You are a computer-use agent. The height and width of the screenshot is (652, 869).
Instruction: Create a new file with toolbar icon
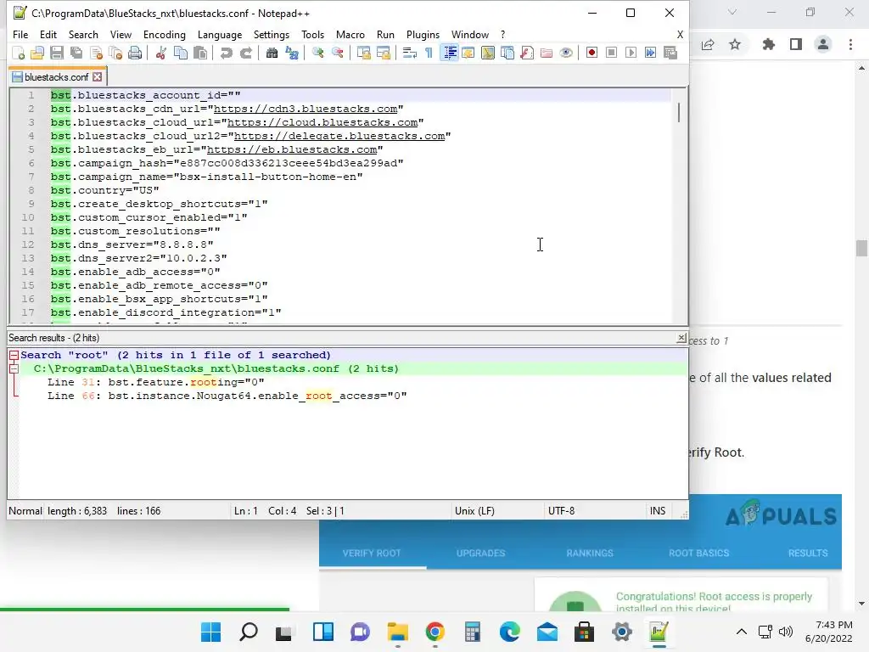coord(19,53)
